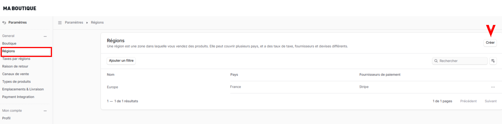Open the Europe region row
Viewport: 502px width, 124px height.
click(301, 87)
